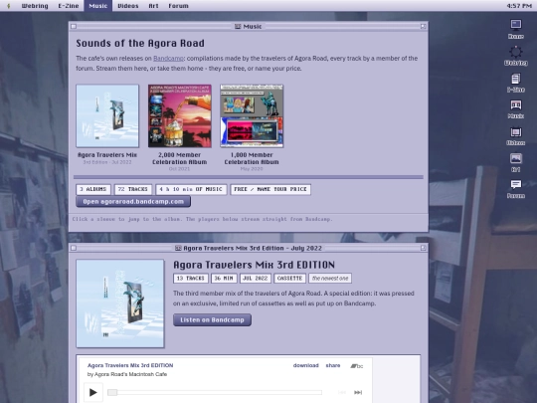Open the E-Zine desktop icon

[x=516, y=83]
